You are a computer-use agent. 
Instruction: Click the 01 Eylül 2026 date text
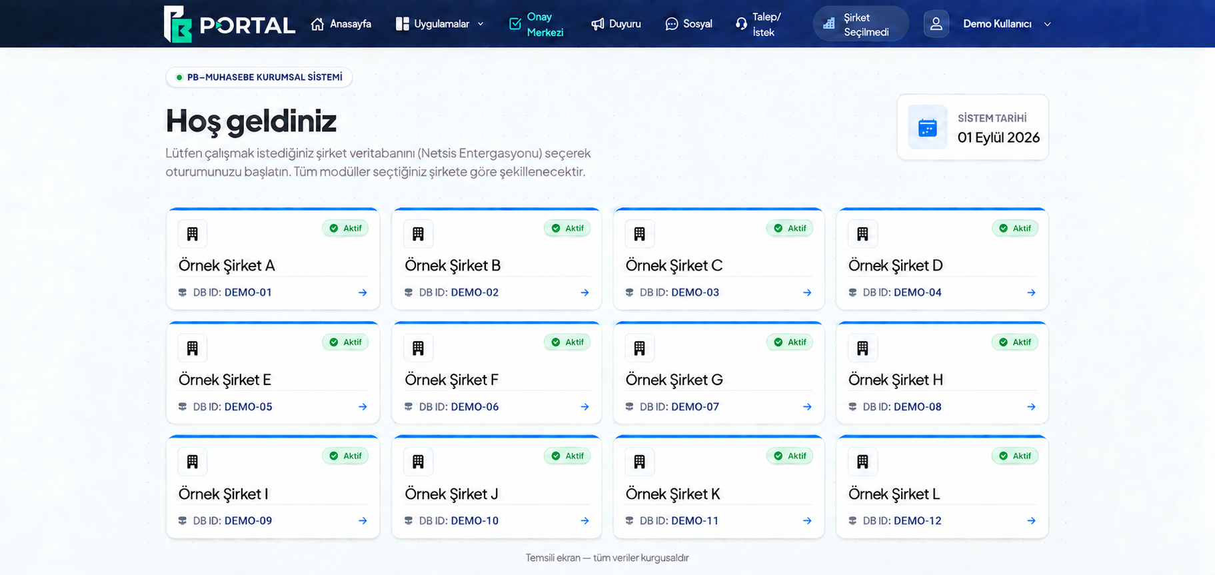coord(998,137)
